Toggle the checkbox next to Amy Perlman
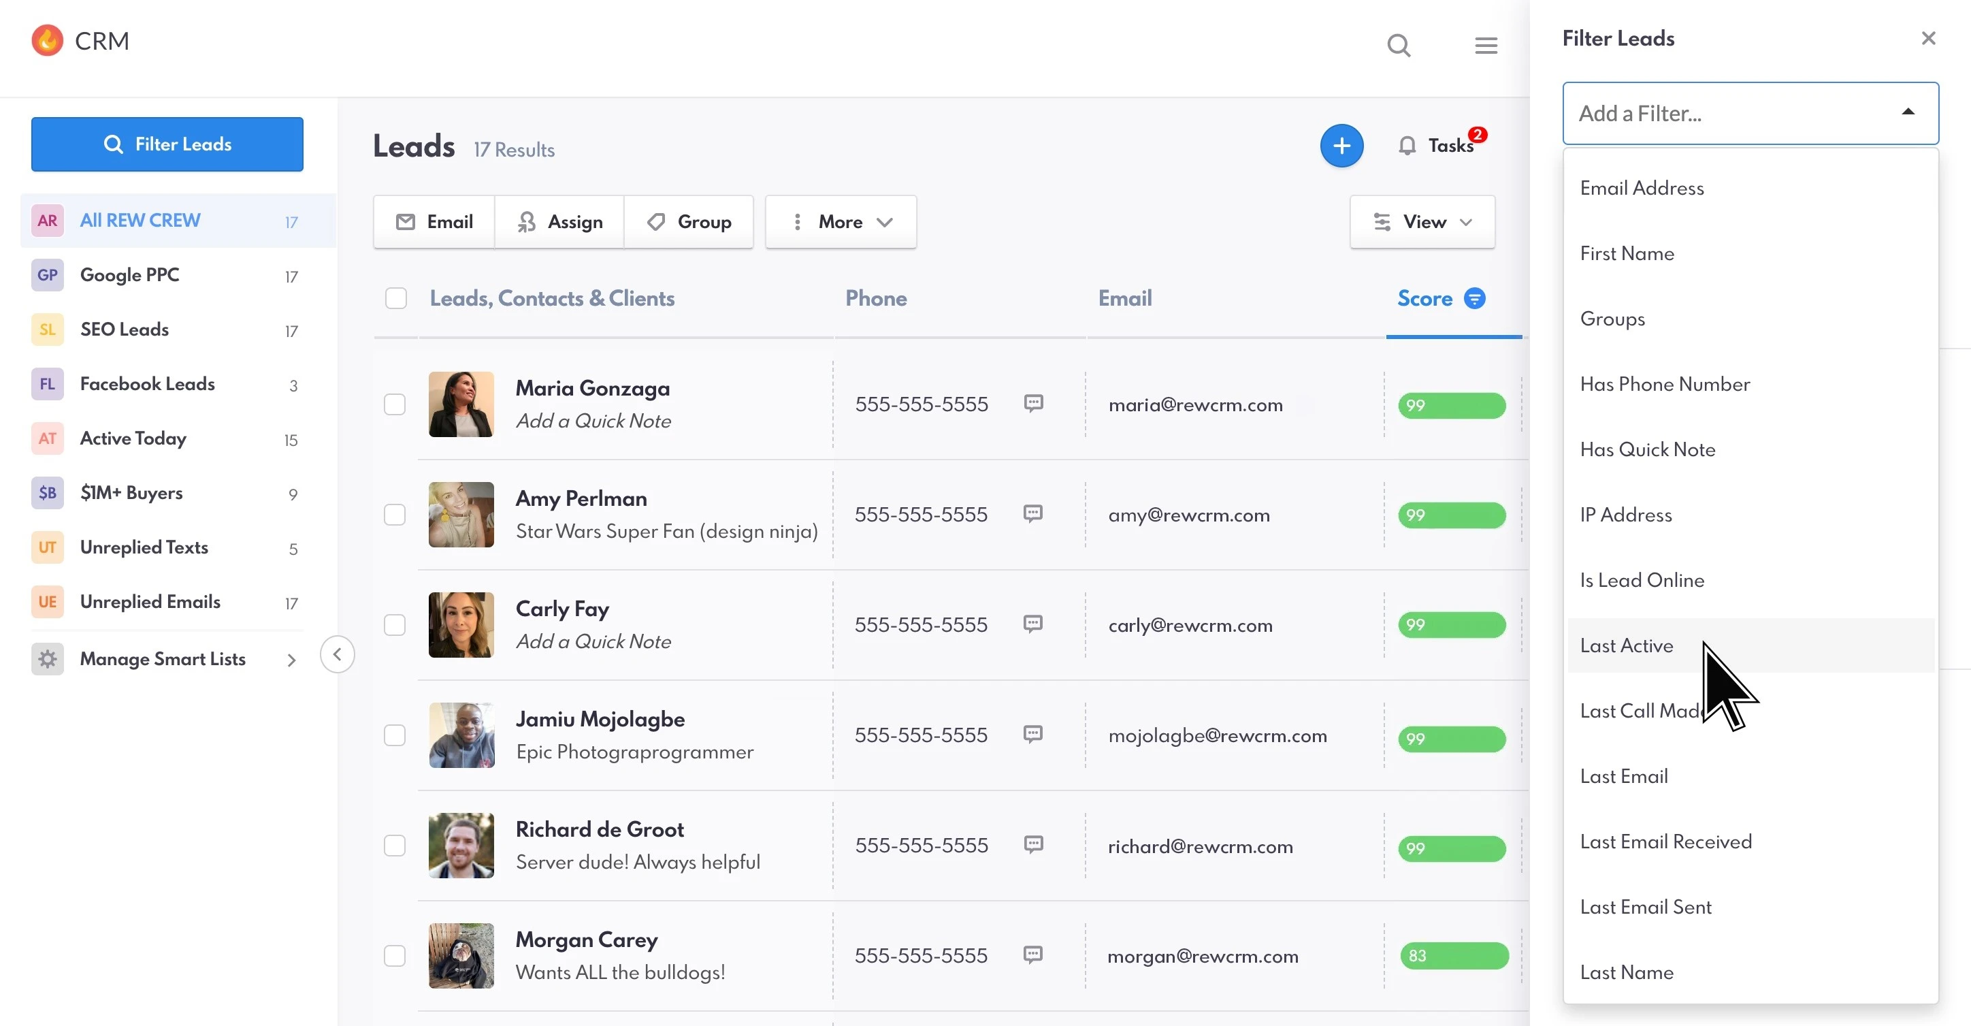Viewport: 1971px width, 1026px height. [395, 513]
